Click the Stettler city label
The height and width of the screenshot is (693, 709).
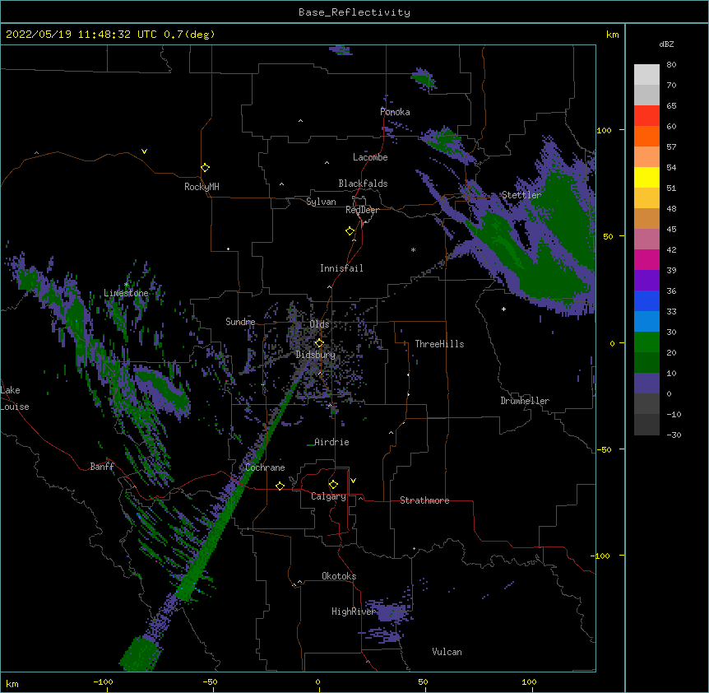click(521, 195)
